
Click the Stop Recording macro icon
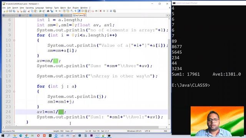(x=104, y=11)
